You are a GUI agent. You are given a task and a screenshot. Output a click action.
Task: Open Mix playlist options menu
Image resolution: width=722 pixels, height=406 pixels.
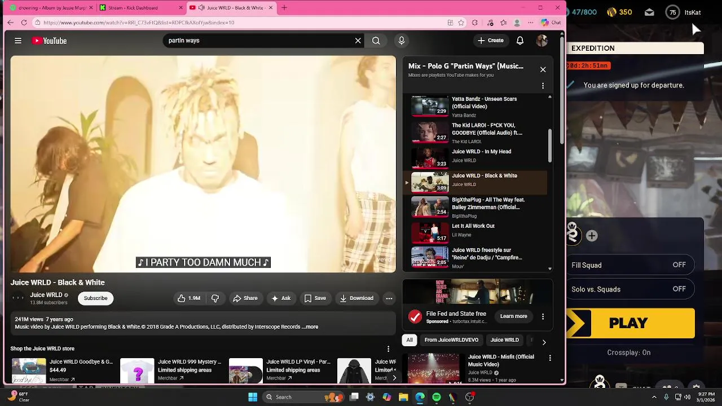click(x=543, y=86)
